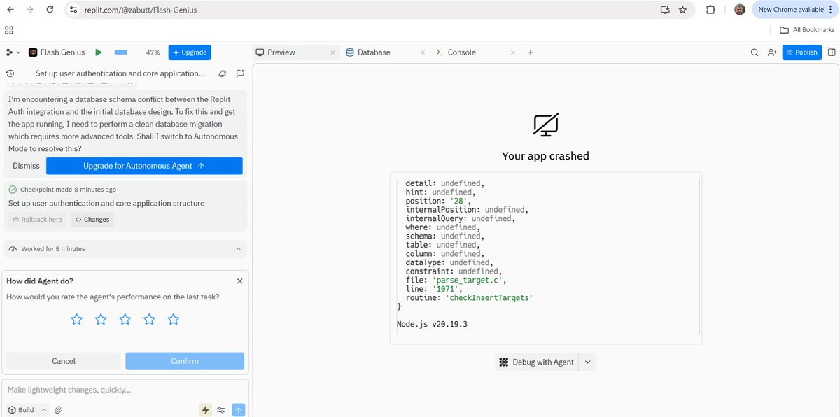The width and height of the screenshot is (840, 417).
Task: Open the Replit workspace tree icon menu
Action: tap(13, 52)
